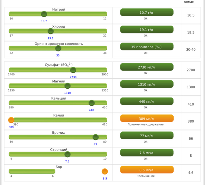Image resolution: width=205 pixels, height=185 pixels.
Task: Click the Сульфат slider handle
Action: click(73, 70)
